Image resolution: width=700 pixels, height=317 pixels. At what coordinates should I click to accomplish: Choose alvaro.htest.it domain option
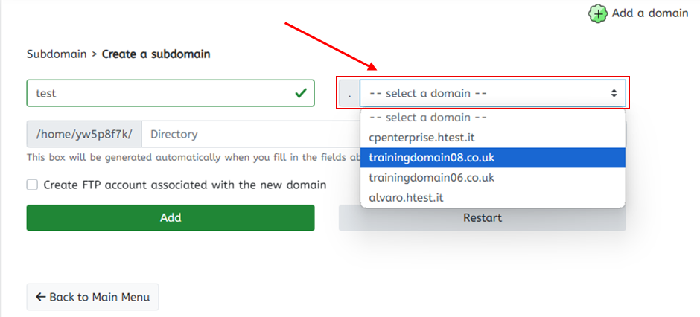click(x=493, y=197)
